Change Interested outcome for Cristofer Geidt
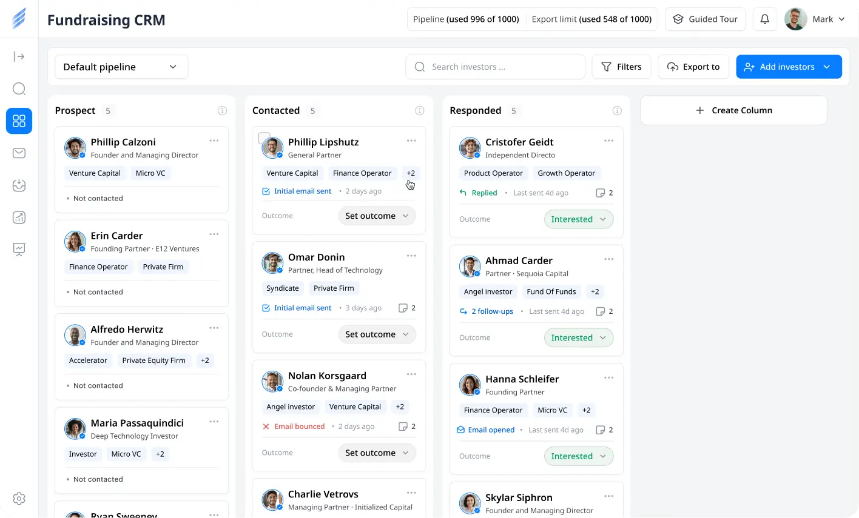 click(x=579, y=219)
